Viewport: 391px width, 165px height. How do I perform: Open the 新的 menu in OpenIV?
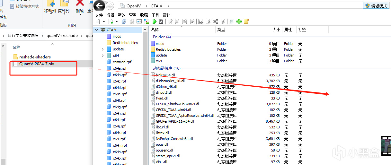pos(121,15)
